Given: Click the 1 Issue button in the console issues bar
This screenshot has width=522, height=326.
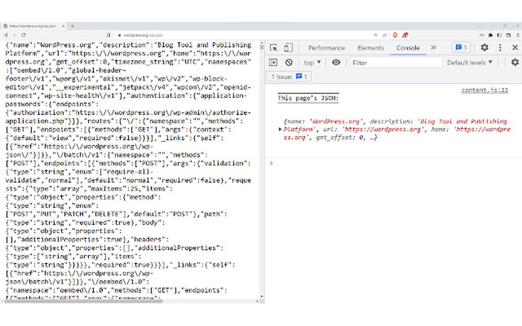Looking at the screenshot, I should (x=289, y=77).
